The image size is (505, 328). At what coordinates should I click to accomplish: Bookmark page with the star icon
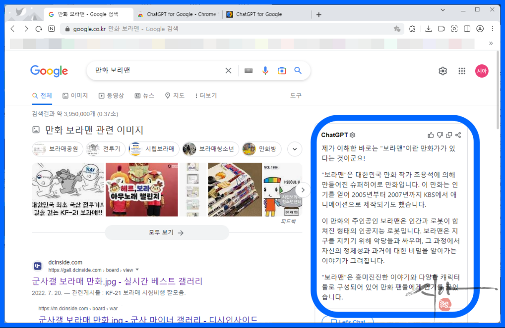coord(397,29)
